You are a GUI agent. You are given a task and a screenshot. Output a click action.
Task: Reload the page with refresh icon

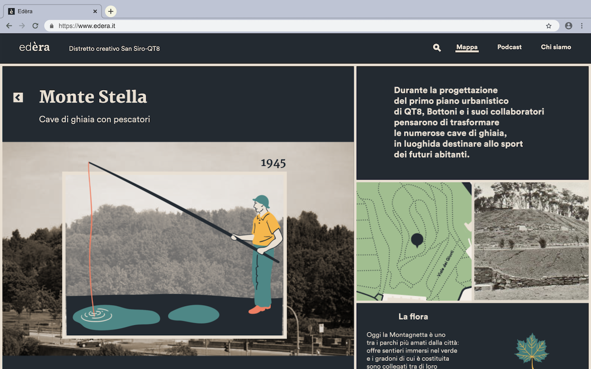pyautogui.click(x=35, y=26)
